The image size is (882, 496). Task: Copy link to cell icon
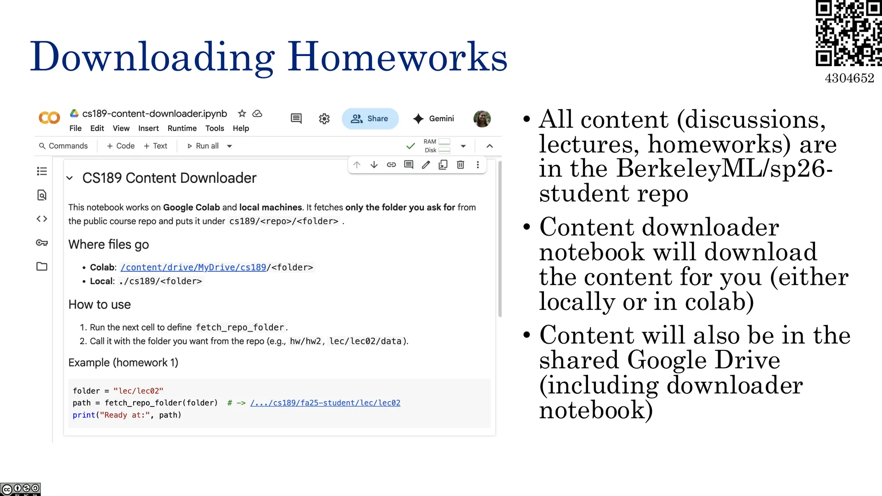[391, 164]
